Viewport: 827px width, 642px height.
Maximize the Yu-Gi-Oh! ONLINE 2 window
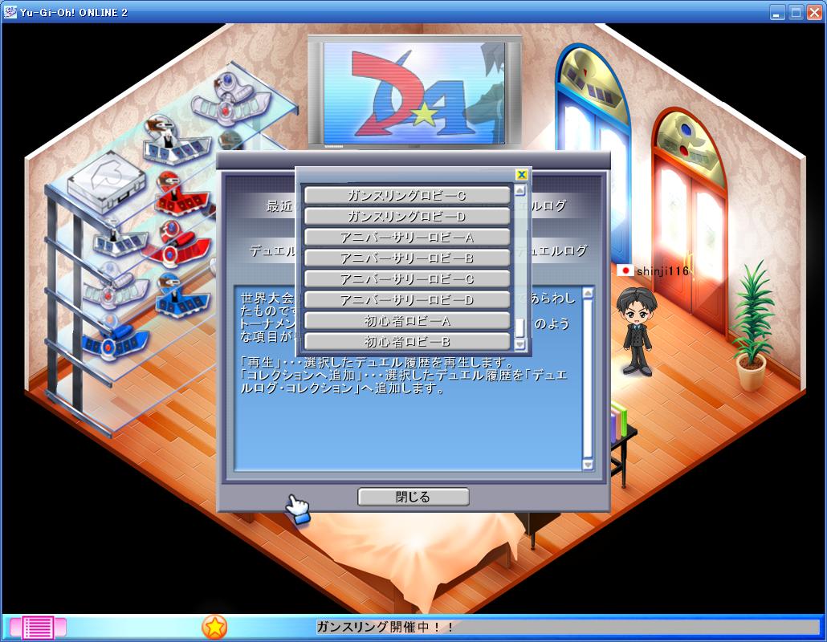click(x=796, y=12)
